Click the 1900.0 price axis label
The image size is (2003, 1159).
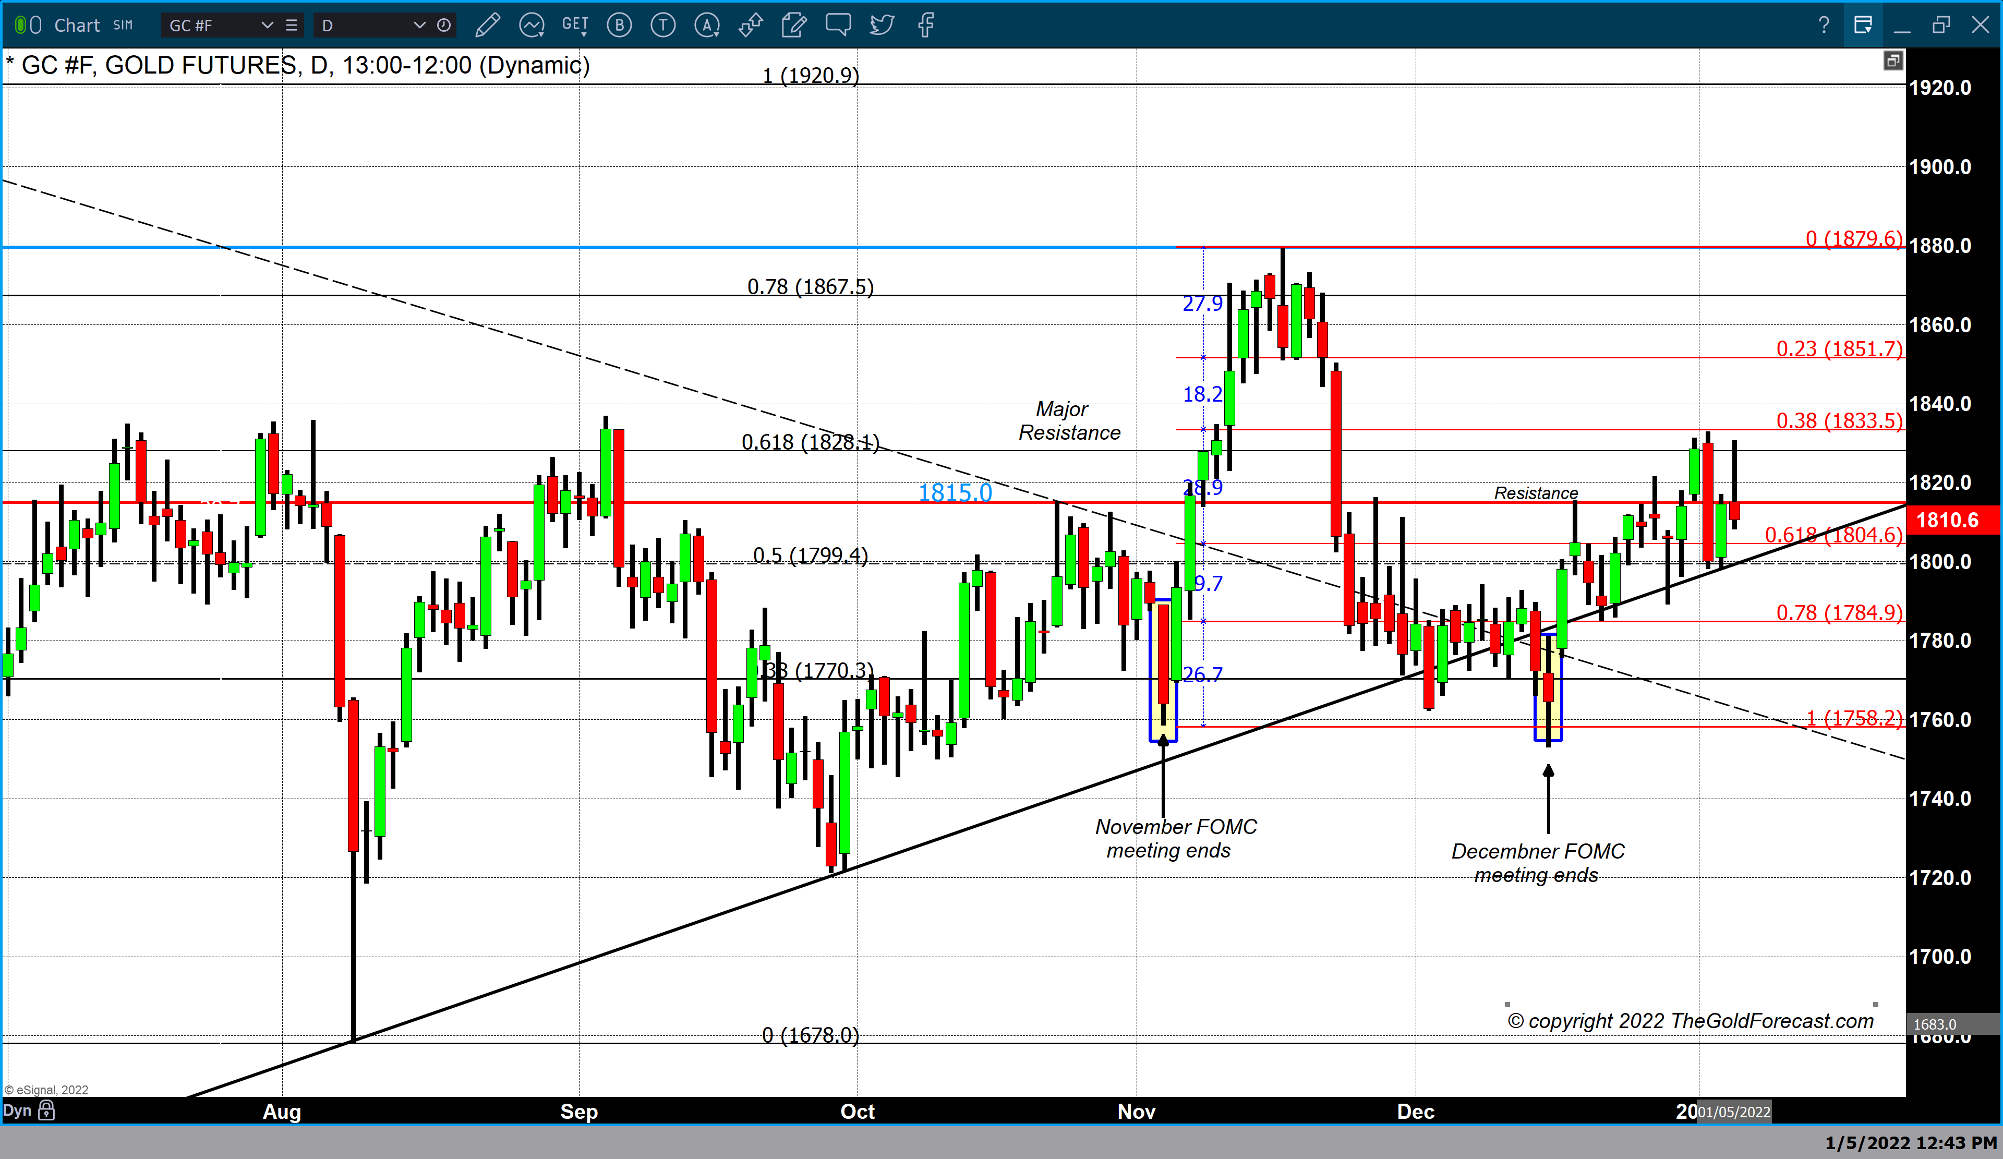coord(1939,167)
